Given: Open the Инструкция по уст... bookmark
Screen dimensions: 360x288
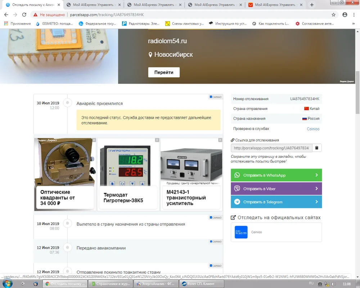Looking at the screenshot, I should pyautogui.click(x=228, y=23).
